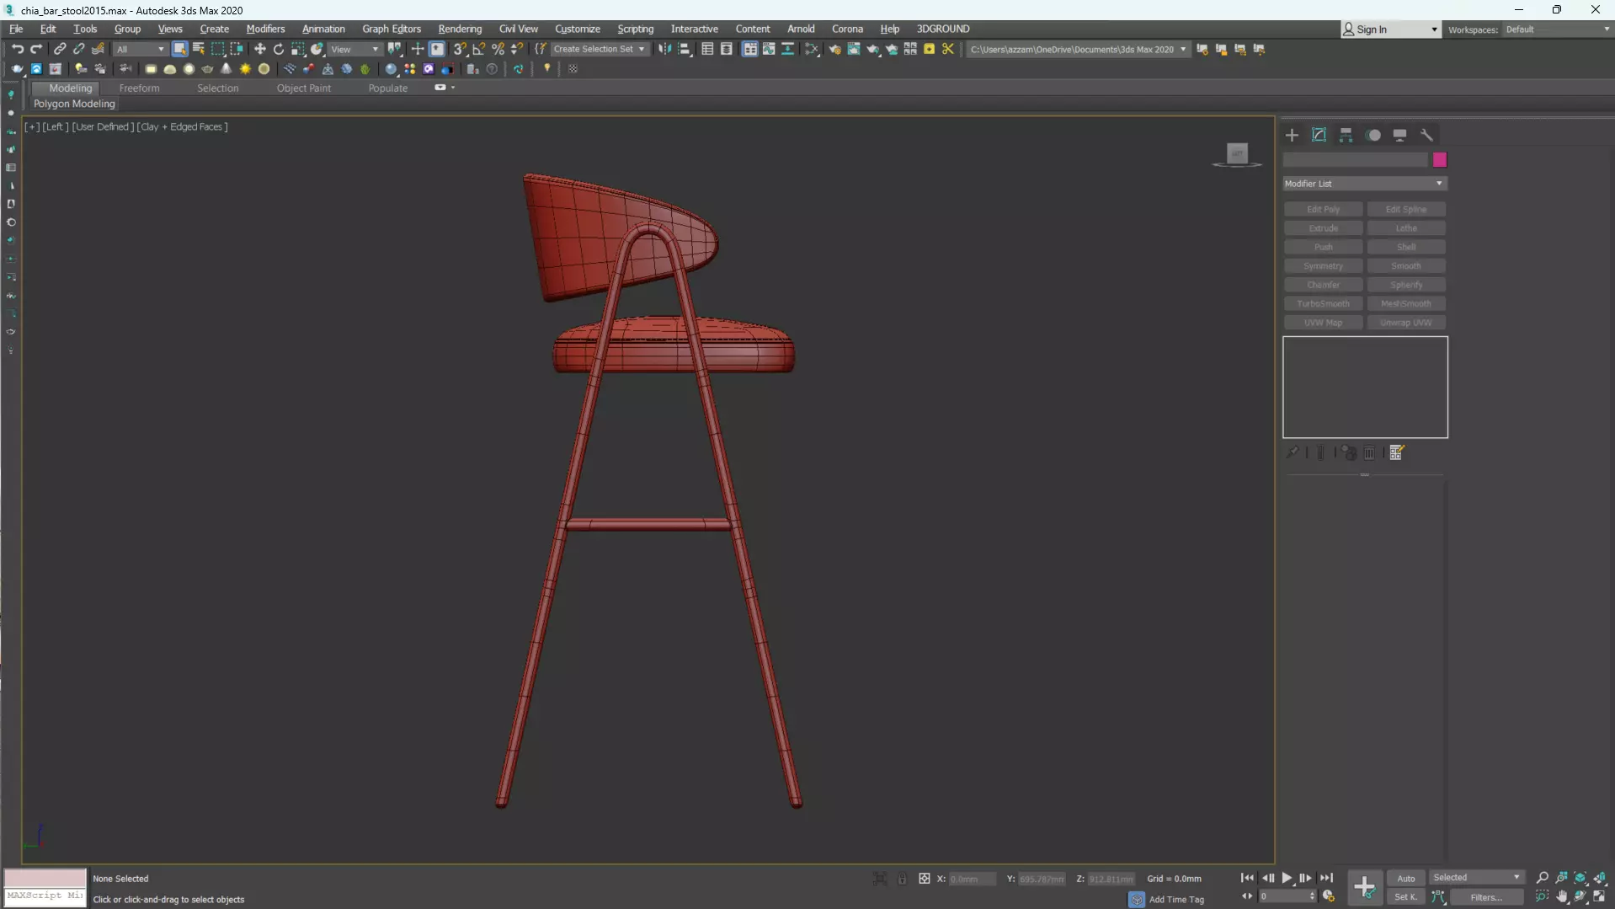
Task: Open the Utilities wrench panel
Action: (1426, 135)
